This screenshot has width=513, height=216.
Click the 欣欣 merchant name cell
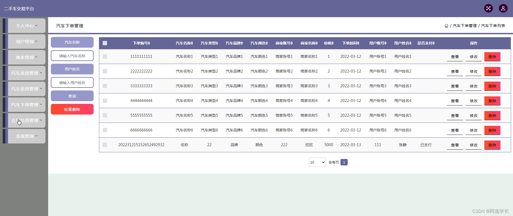coord(309,145)
